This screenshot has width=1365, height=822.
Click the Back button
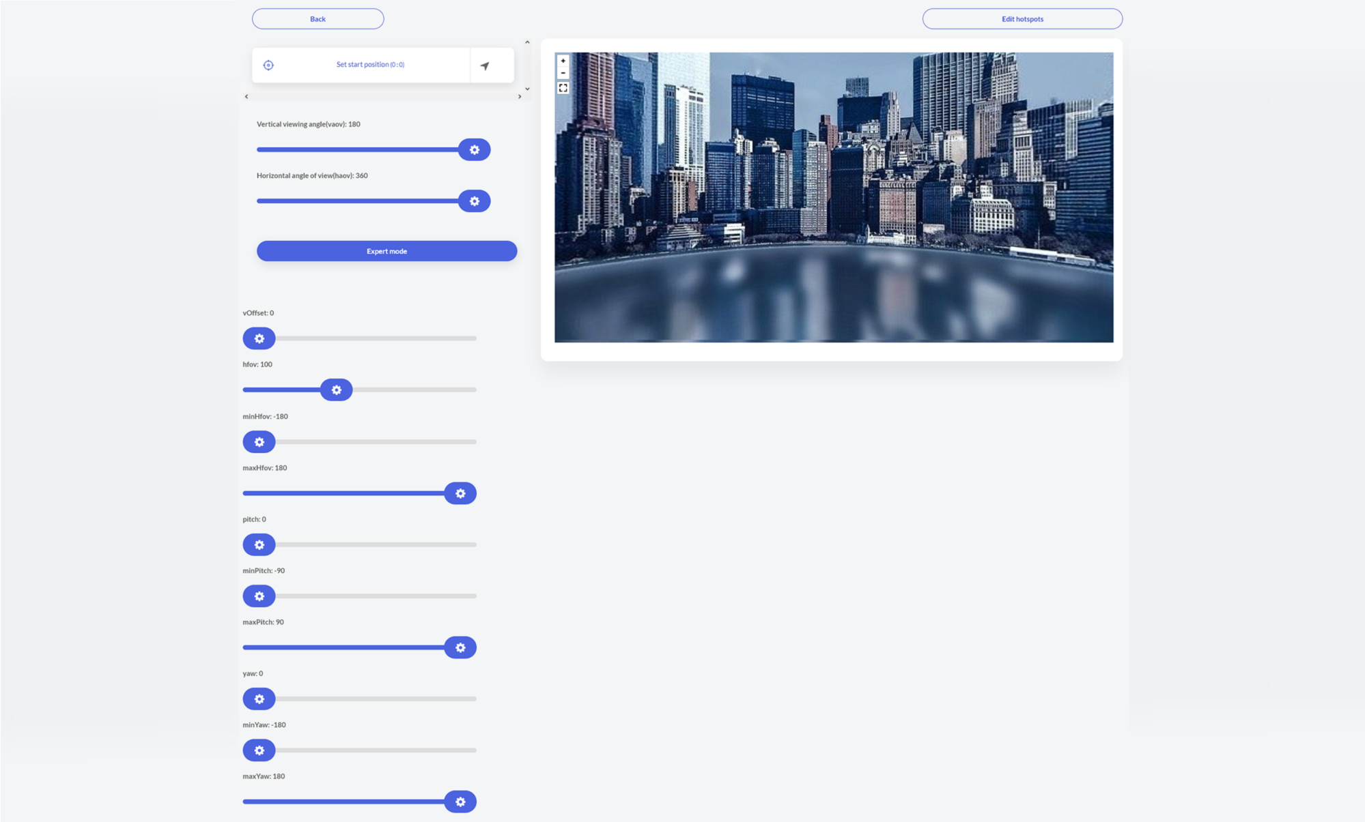pyautogui.click(x=318, y=19)
